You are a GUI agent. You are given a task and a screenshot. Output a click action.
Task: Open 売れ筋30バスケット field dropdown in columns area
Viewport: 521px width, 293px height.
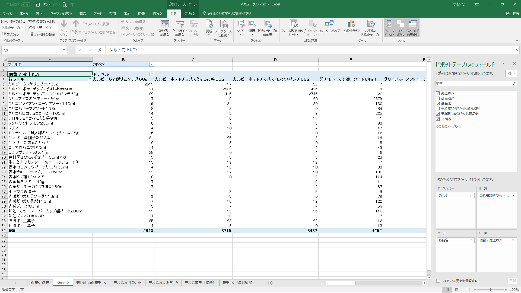513,196
